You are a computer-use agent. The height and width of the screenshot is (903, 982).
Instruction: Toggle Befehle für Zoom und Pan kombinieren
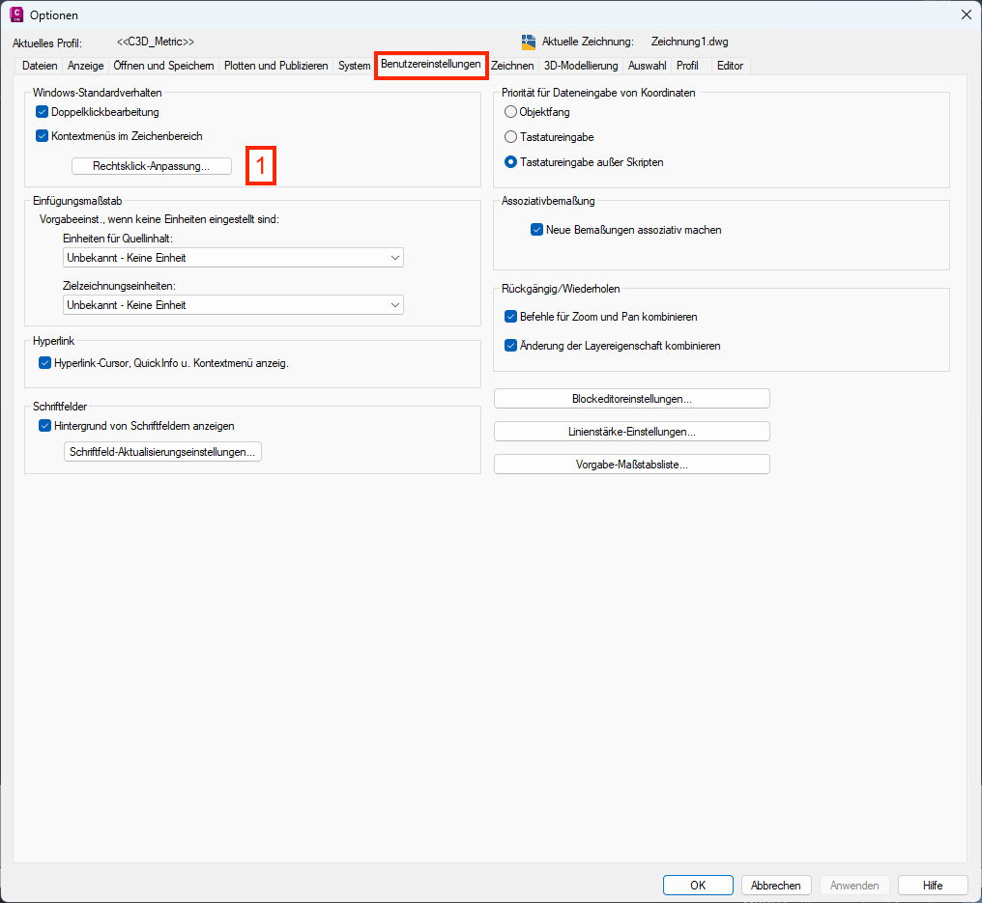pos(510,317)
